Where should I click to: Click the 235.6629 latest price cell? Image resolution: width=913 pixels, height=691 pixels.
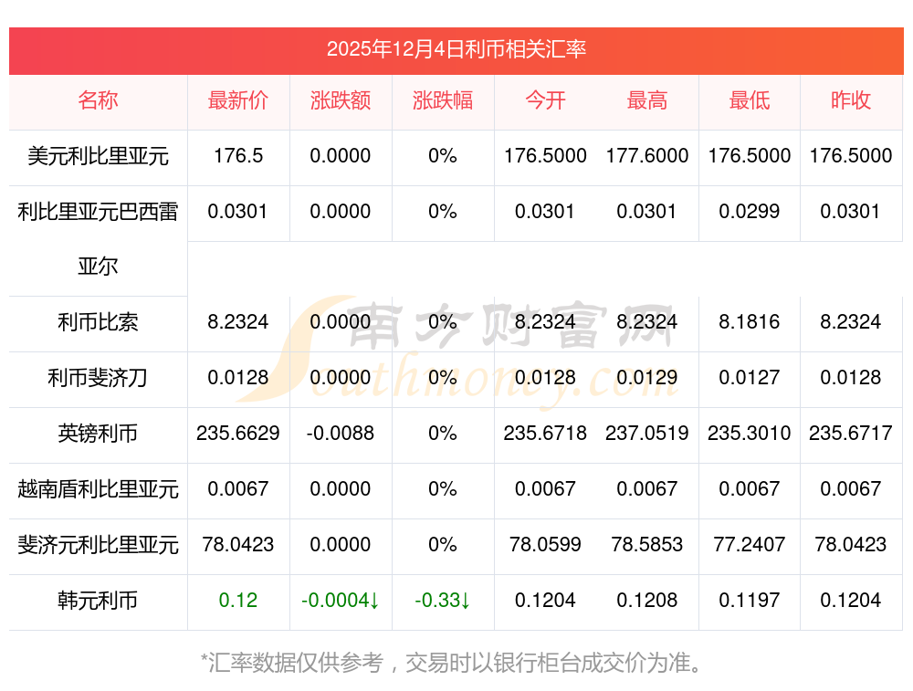238,434
